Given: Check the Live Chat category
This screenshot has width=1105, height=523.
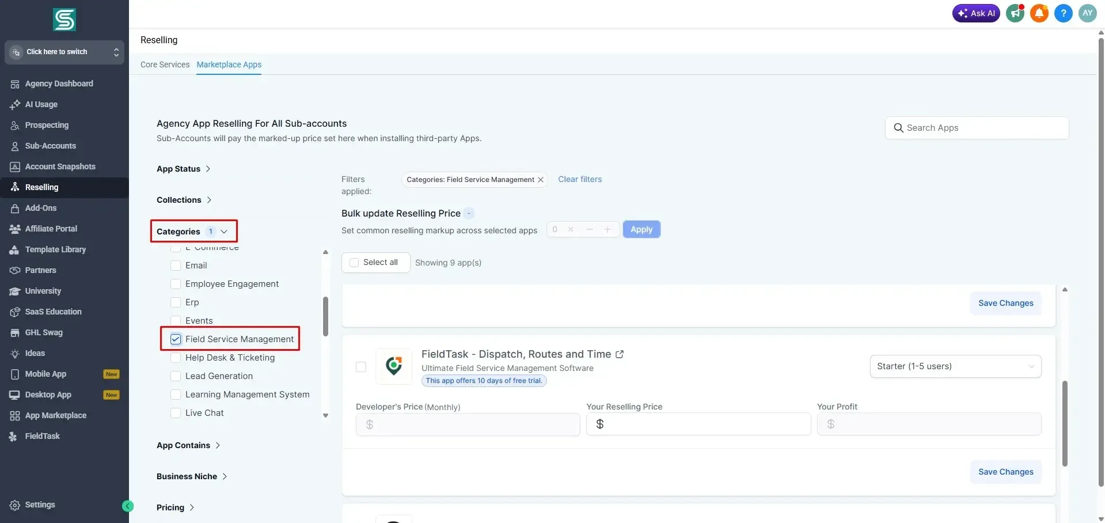Looking at the screenshot, I should (x=176, y=413).
